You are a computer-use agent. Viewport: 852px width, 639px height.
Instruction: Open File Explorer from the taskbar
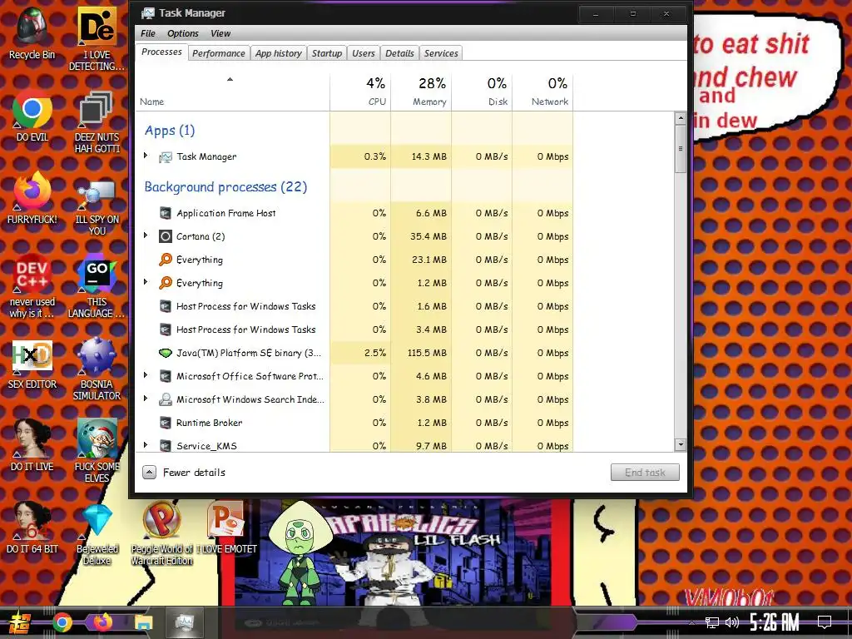click(x=144, y=622)
